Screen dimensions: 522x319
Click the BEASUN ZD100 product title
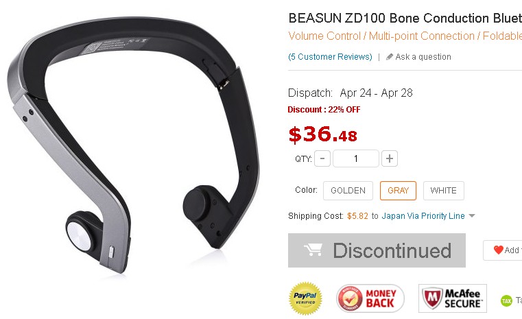(405, 18)
